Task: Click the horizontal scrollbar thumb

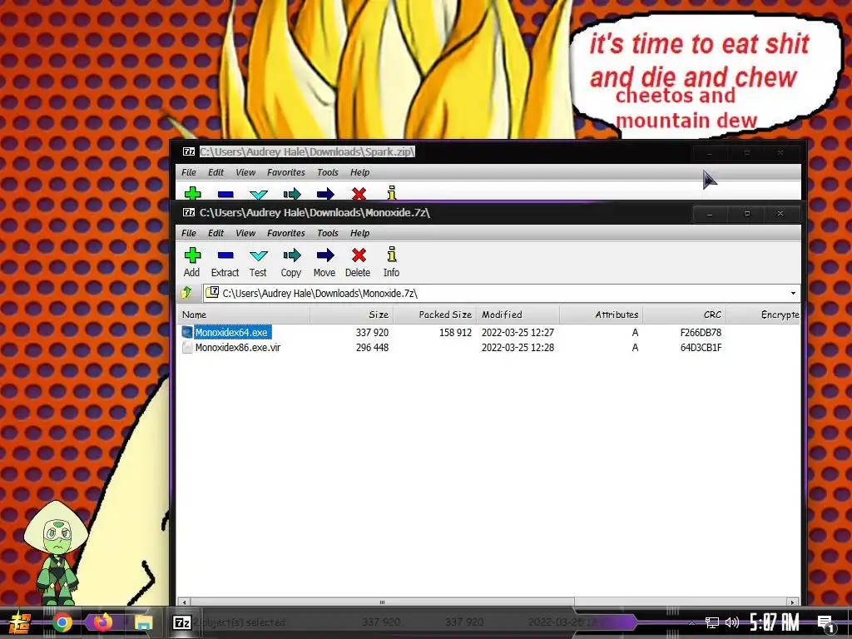Action: coord(382,602)
